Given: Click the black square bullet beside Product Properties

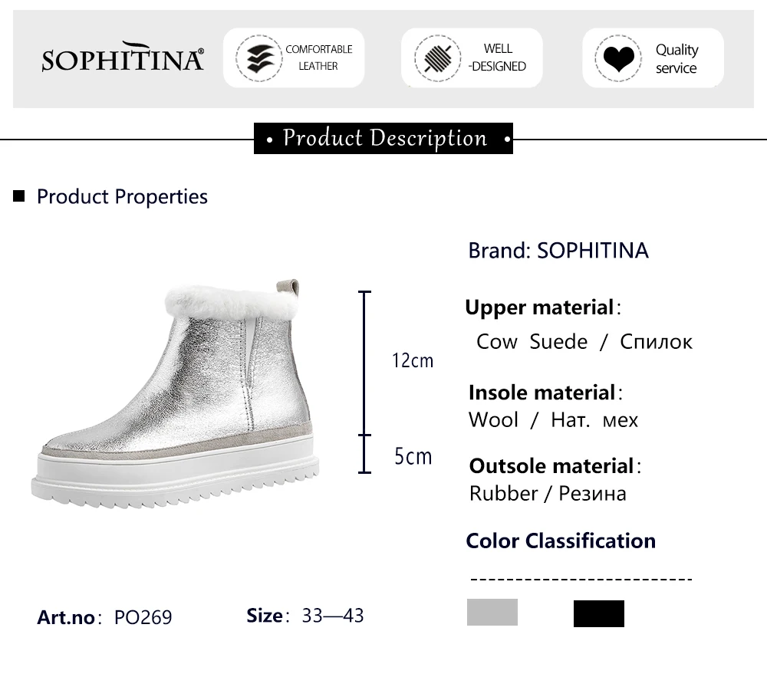Looking at the screenshot, I should 18,196.
